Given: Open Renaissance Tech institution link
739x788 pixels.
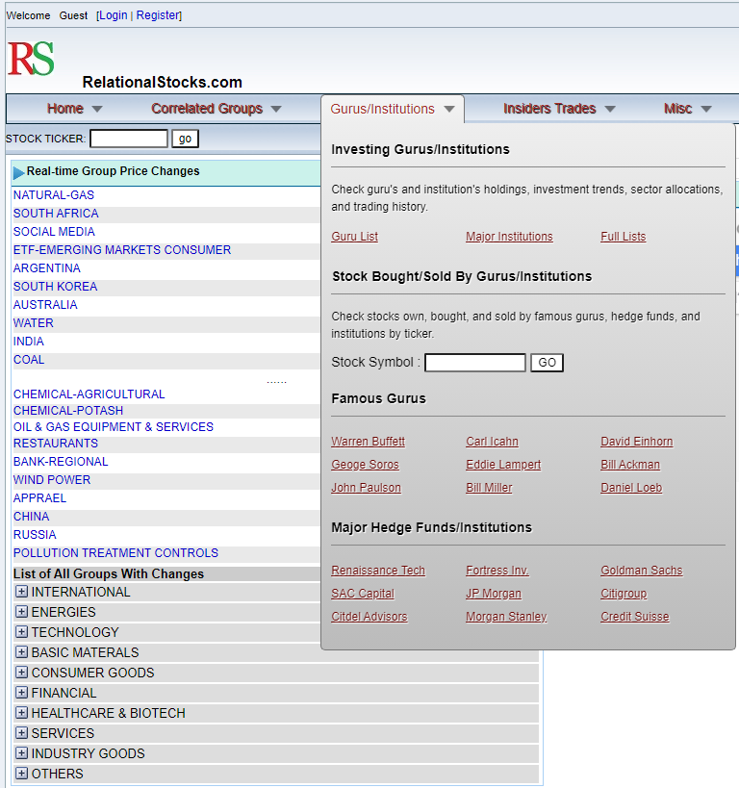Looking at the screenshot, I should (378, 571).
